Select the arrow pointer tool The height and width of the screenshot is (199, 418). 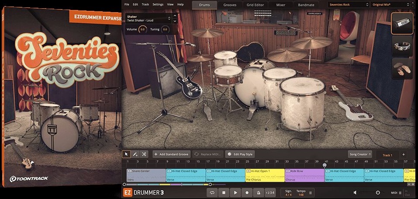[126, 154]
